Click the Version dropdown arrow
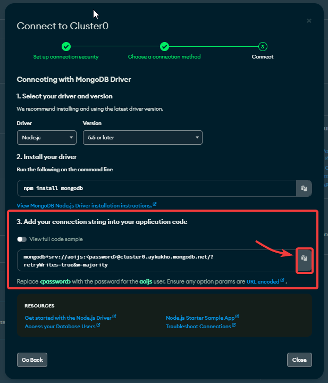328x383 pixels. (197, 138)
